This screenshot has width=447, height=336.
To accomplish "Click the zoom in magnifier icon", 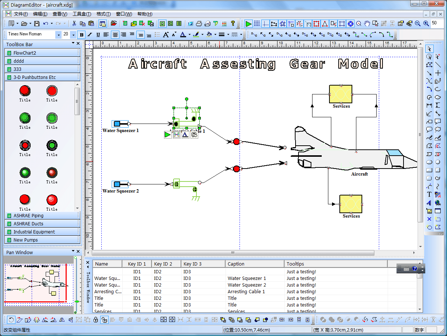I will (426, 24).
